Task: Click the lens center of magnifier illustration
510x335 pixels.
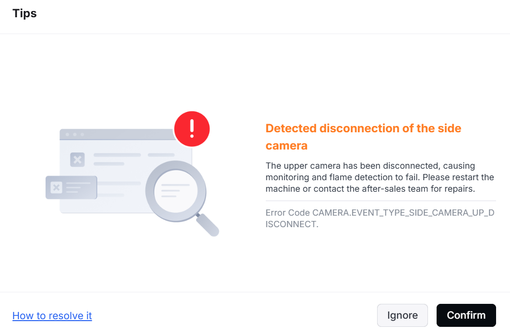Action: point(176,191)
